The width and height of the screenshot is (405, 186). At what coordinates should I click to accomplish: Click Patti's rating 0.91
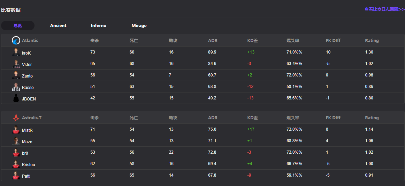pos(369,175)
